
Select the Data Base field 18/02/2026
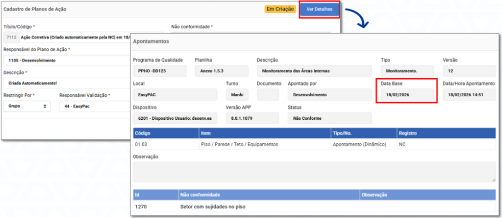coord(405,95)
